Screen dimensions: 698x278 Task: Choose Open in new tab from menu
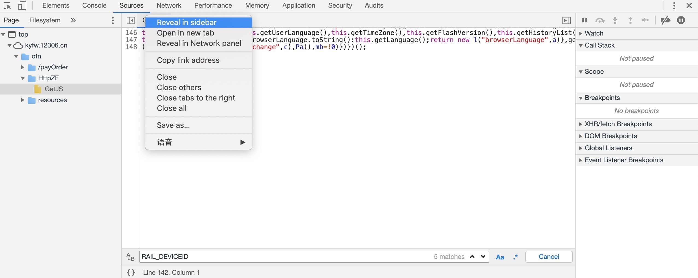tap(185, 33)
